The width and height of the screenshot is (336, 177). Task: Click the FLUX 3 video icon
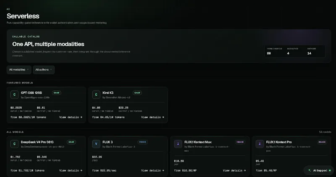96,144
